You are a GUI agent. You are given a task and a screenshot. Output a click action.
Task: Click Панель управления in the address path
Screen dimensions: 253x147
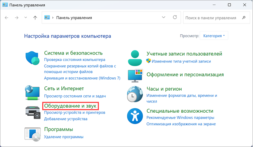click(74, 18)
